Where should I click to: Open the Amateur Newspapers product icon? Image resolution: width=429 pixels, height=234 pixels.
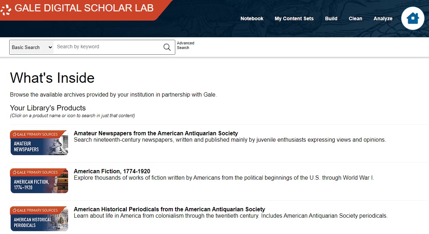click(x=39, y=143)
